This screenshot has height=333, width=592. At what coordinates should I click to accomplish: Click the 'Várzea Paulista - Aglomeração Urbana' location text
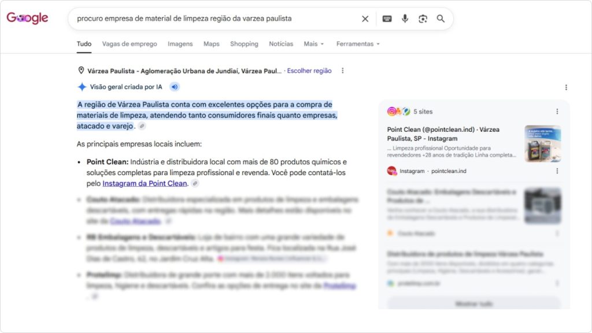(x=184, y=71)
